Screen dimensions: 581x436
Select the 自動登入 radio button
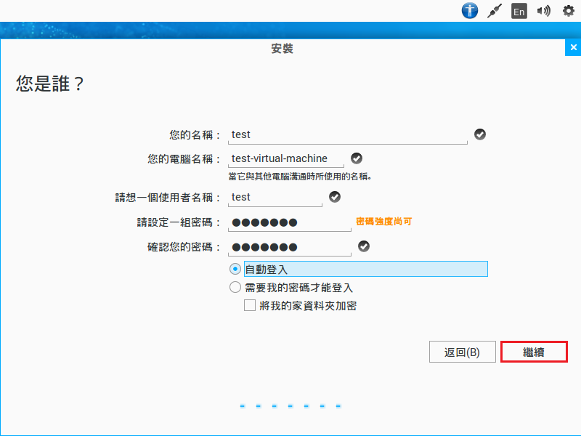(235, 269)
